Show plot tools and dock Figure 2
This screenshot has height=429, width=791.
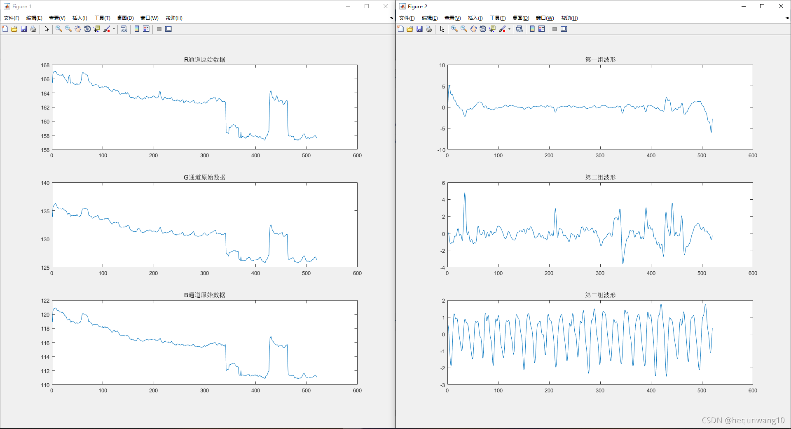tap(564, 29)
